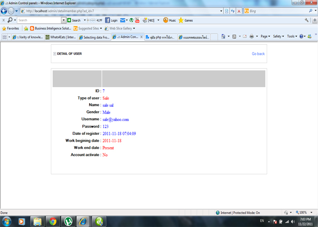Open a new blank tab
This screenshot has height=227, width=318.
tap(214, 37)
